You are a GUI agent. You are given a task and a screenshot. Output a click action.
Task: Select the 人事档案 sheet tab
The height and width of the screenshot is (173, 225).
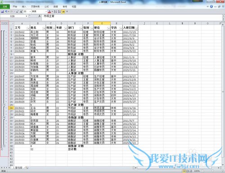point(18,168)
